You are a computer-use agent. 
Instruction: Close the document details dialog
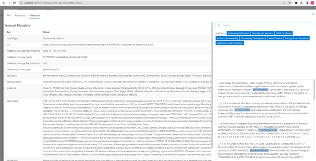[313, 14]
